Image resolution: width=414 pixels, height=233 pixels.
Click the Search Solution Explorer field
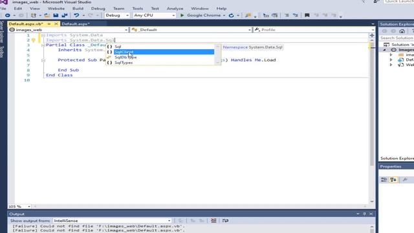point(397,38)
